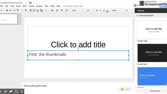This screenshot has width=167, height=94.
Task: Open the Line tool type dropdown arrow
Action: pyautogui.click(x=49, y=10)
